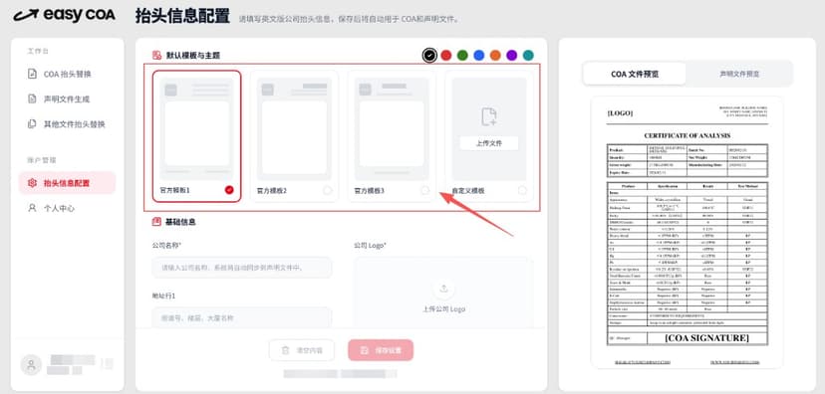
Task: Choose the blue theme color
Action: [479, 55]
